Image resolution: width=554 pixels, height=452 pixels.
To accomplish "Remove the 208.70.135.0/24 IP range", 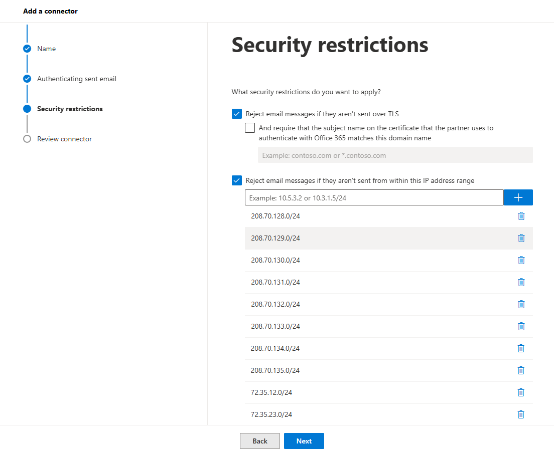I will click(521, 370).
